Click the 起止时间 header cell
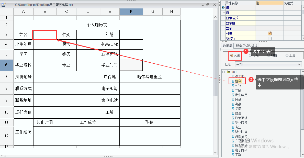This screenshot has width=304, height=158. pos(45,122)
